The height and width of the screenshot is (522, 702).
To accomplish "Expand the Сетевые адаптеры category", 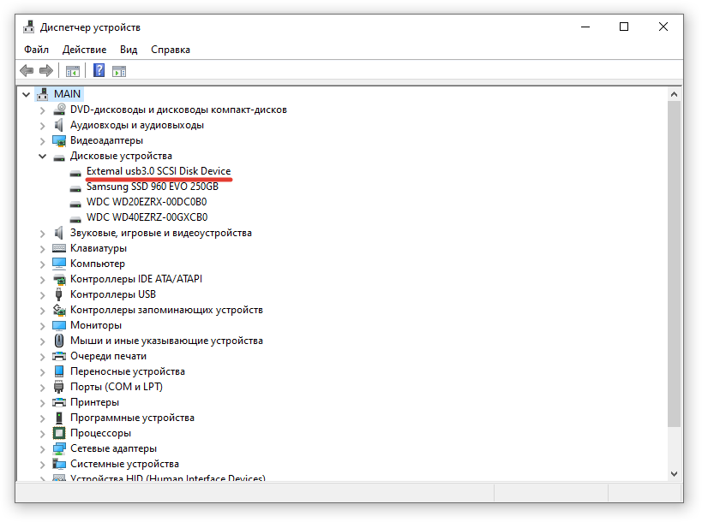I will (42, 448).
